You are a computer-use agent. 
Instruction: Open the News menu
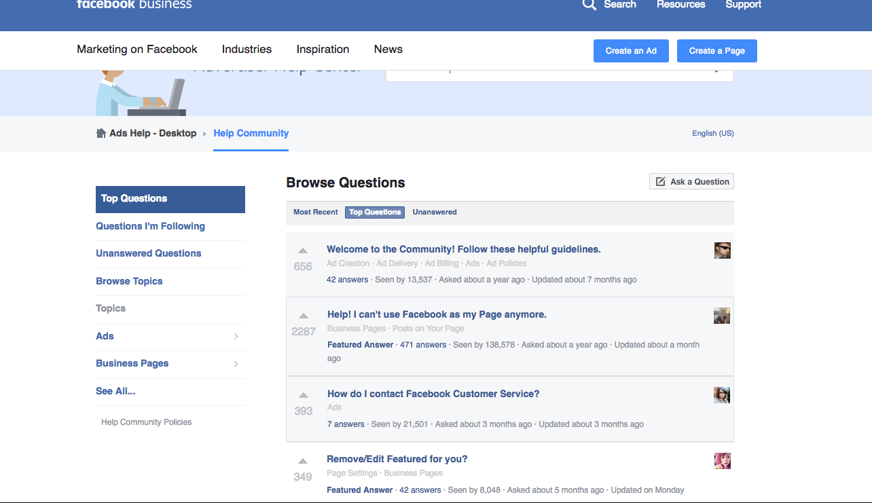click(388, 50)
